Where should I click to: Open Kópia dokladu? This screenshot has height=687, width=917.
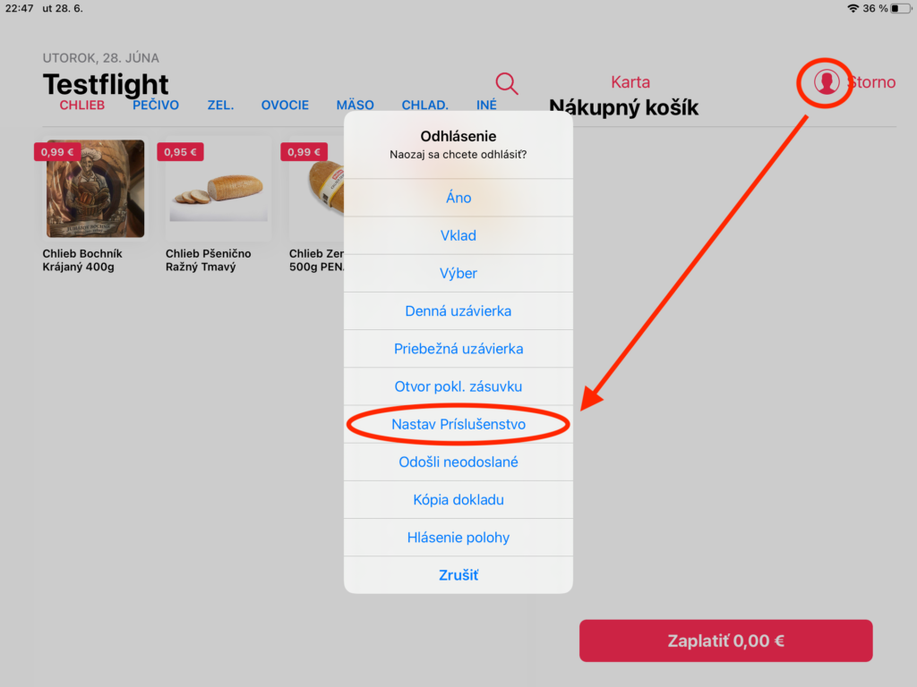pos(458,499)
